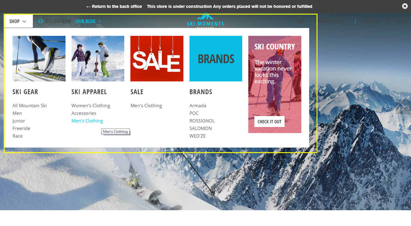
Task: Click the headset phone icon
Action: click(41, 21)
